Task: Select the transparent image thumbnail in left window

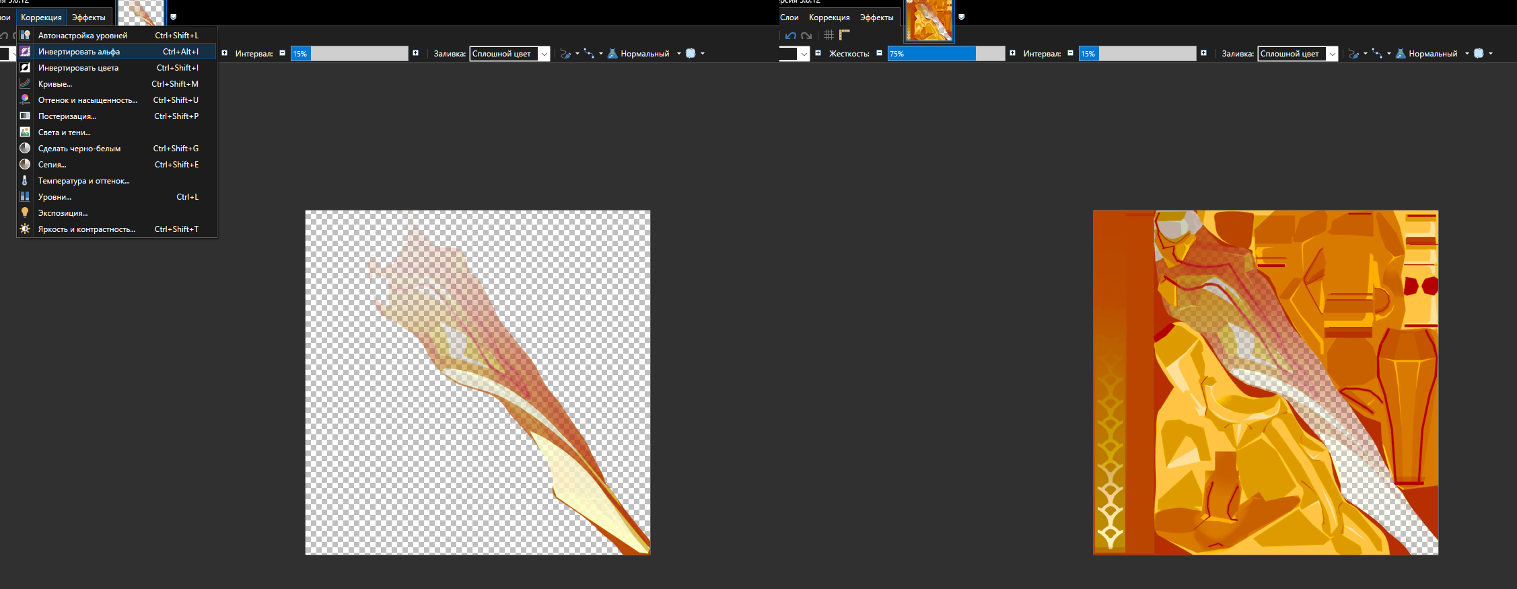Action: point(141,13)
